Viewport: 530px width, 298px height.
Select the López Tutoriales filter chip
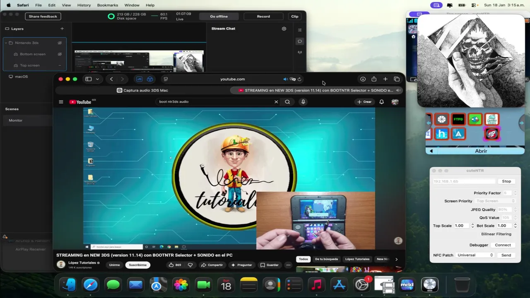click(357, 259)
